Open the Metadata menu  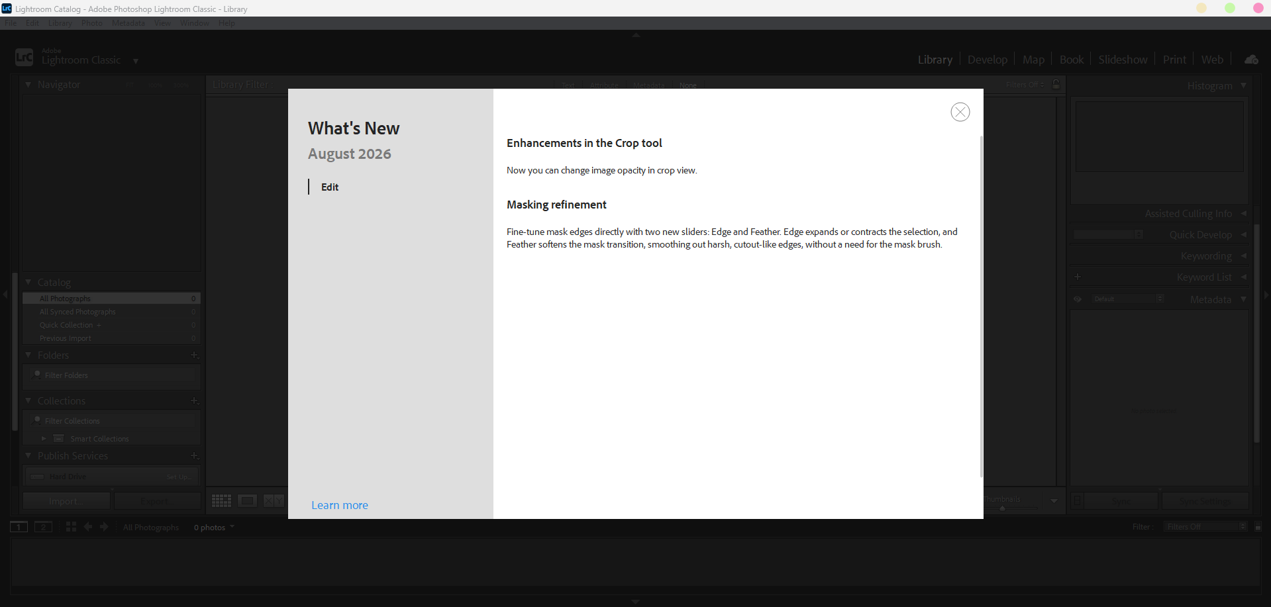point(128,23)
